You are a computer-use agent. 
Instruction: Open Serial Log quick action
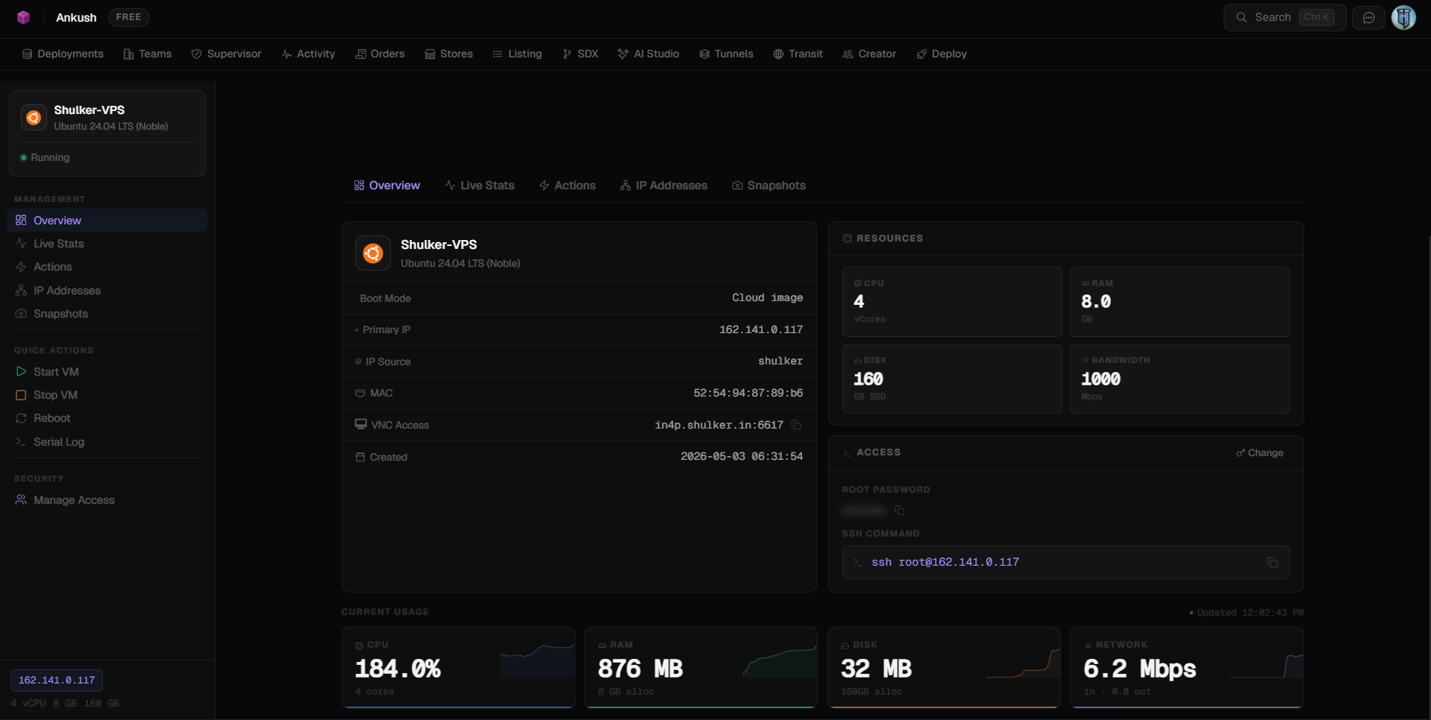tap(107, 442)
